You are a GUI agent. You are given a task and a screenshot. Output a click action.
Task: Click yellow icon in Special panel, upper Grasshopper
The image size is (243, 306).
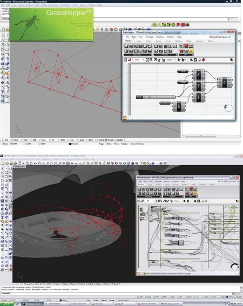(191, 51)
